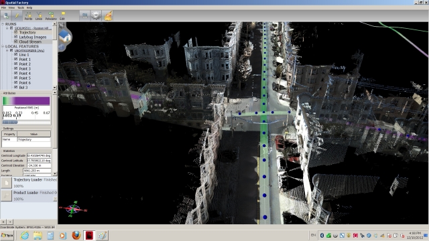Select the Point 6 feature
The width and height of the screenshot is (429, 241).
pos(25,82)
